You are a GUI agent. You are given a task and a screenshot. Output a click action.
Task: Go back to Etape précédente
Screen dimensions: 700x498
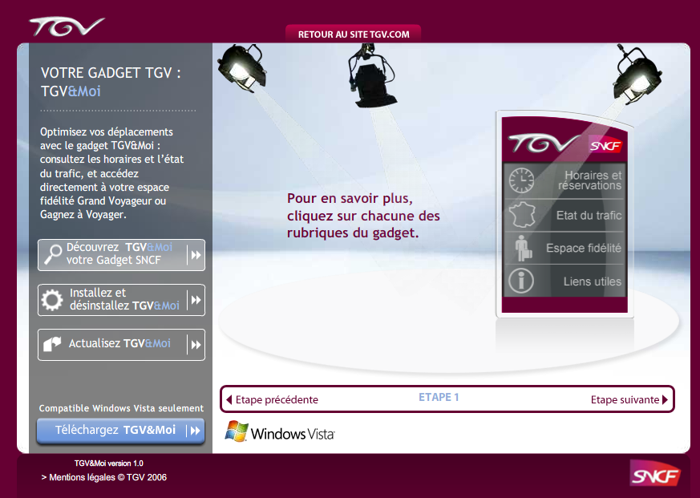click(x=273, y=399)
